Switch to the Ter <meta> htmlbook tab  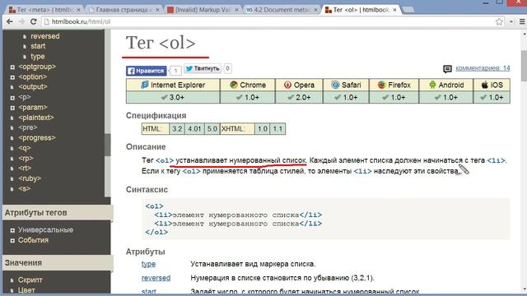point(45,10)
